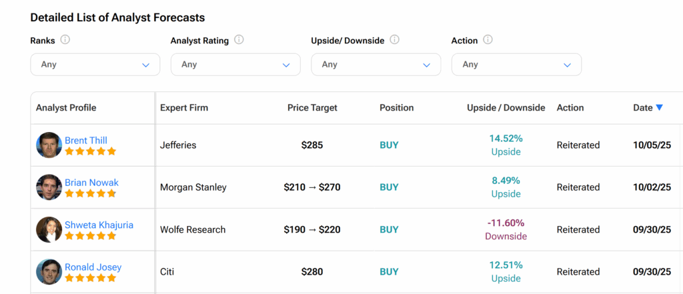The width and height of the screenshot is (683, 294).
Task: Expand the Upside/Downside filter dropdown
Action: point(376,65)
